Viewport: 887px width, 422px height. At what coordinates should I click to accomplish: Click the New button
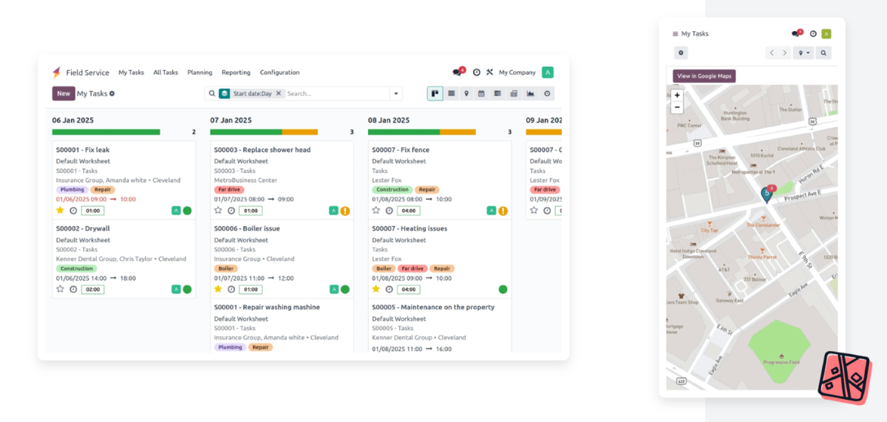tap(64, 94)
